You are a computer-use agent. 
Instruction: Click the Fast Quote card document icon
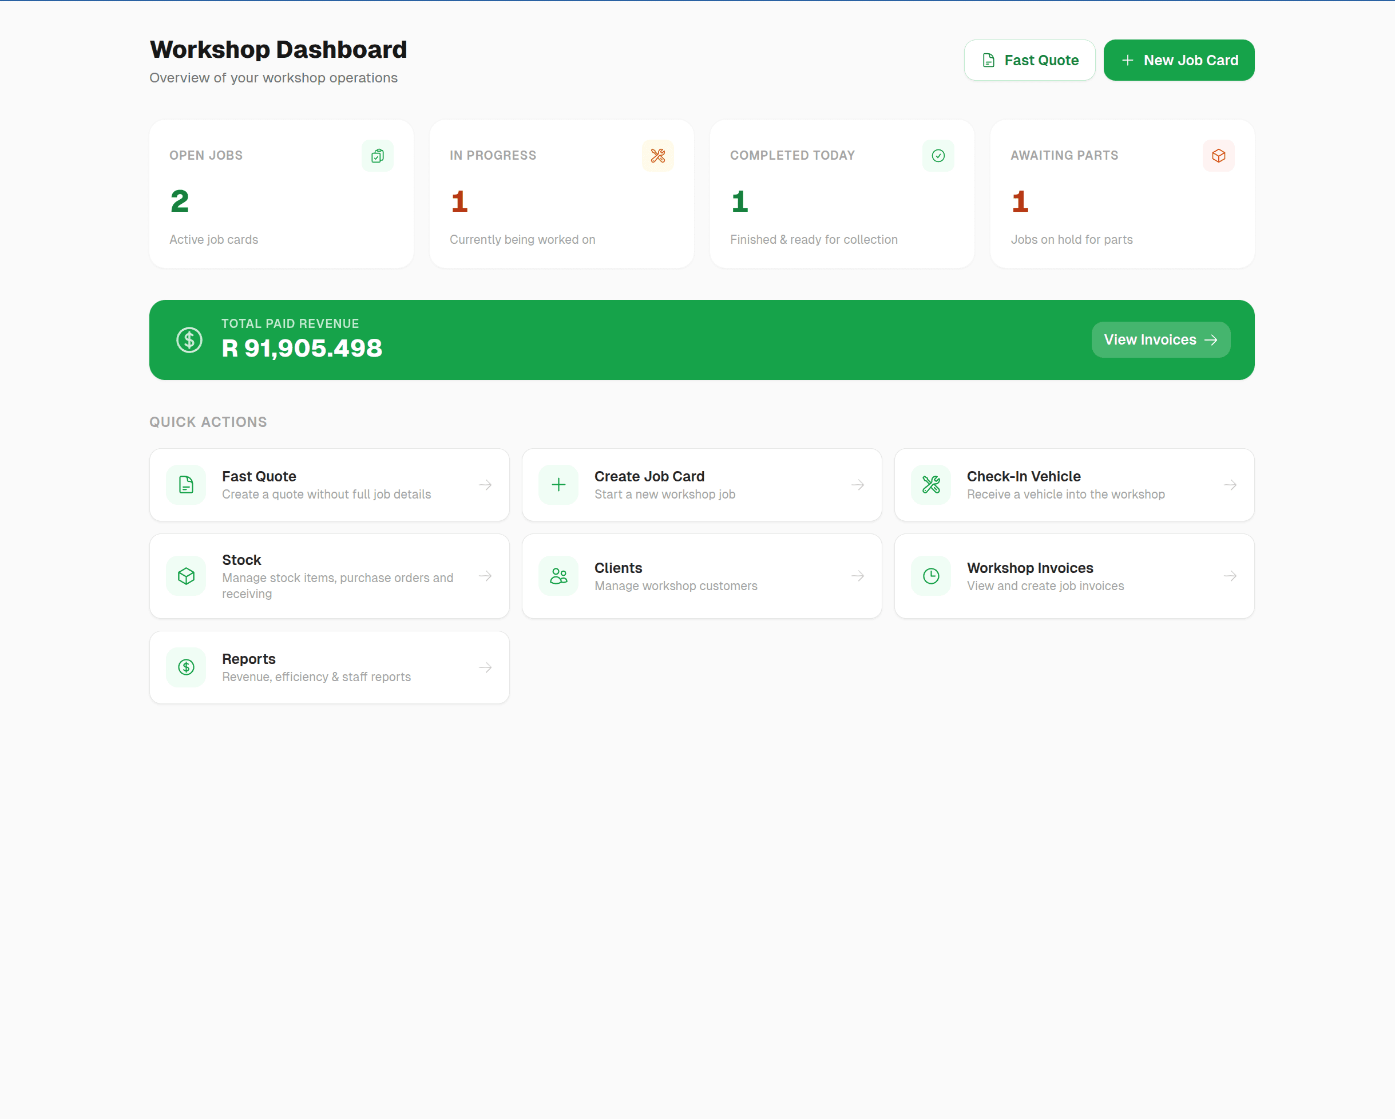pyautogui.click(x=187, y=485)
